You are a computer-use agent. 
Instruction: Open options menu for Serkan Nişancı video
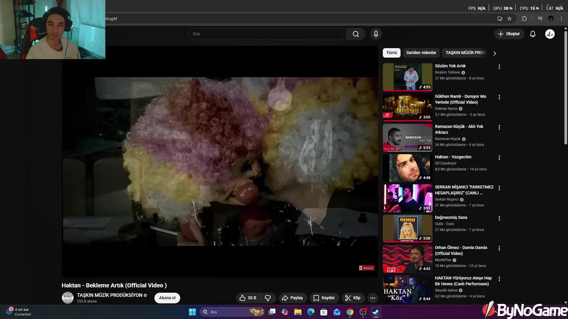tap(499, 188)
